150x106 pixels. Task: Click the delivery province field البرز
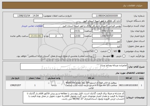pos(107,41)
